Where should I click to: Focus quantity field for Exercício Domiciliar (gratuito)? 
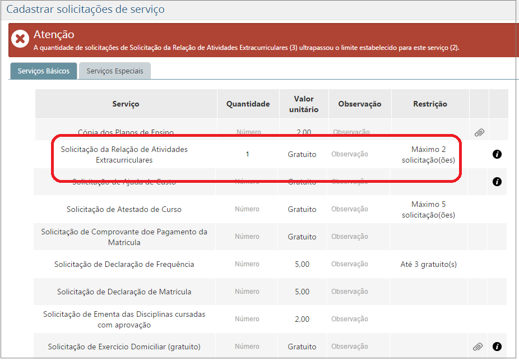[247, 347]
